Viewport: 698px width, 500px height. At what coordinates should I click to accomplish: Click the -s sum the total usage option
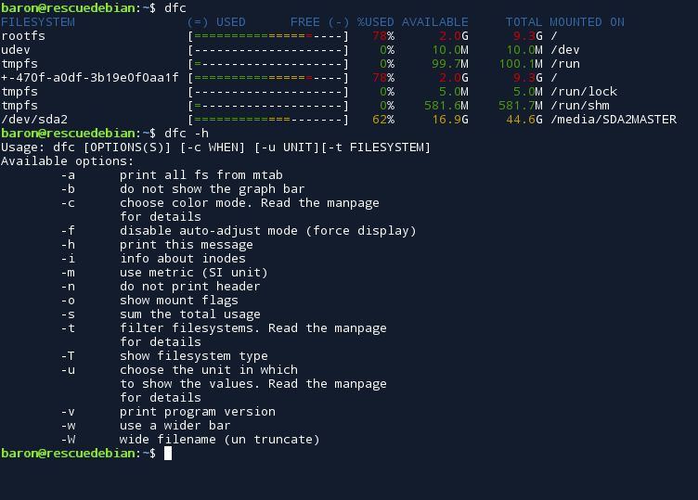(161, 314)
